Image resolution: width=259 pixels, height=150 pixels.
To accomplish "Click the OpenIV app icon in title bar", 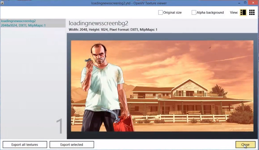I will [3, 3].
